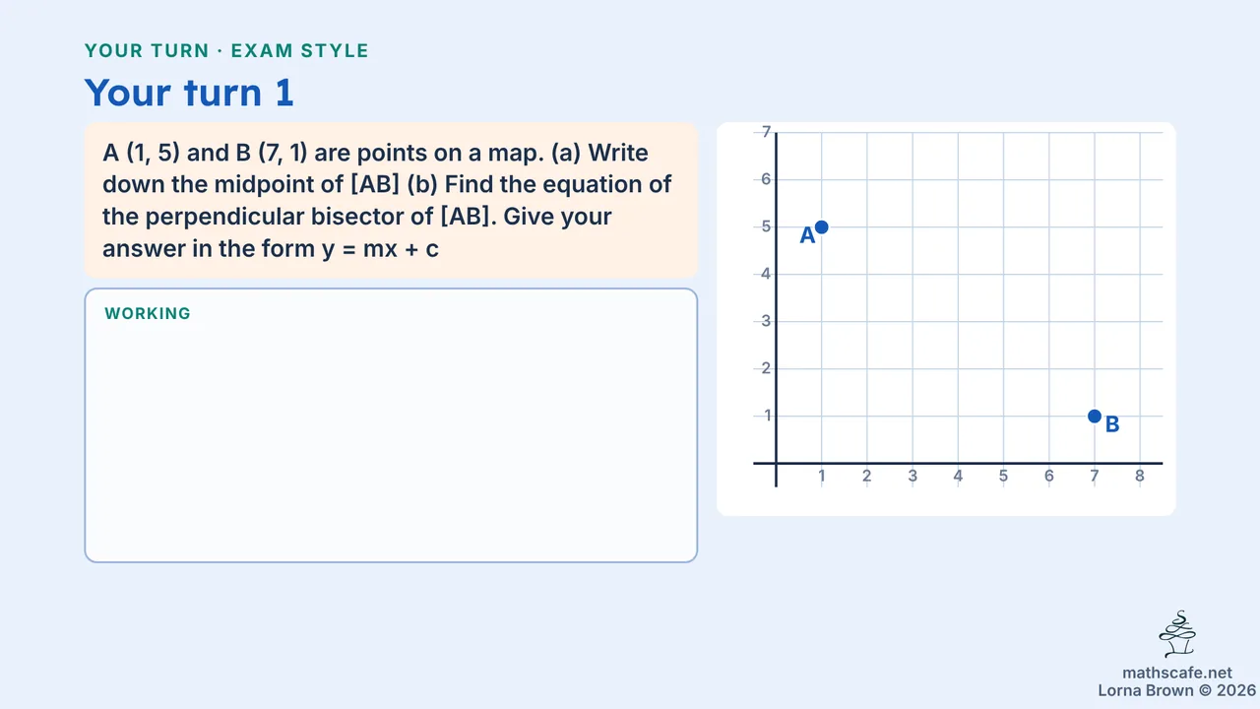1260x709 pixels.
Task: Click the mathscafe cupcake logo
Action: pos(1177,634)
